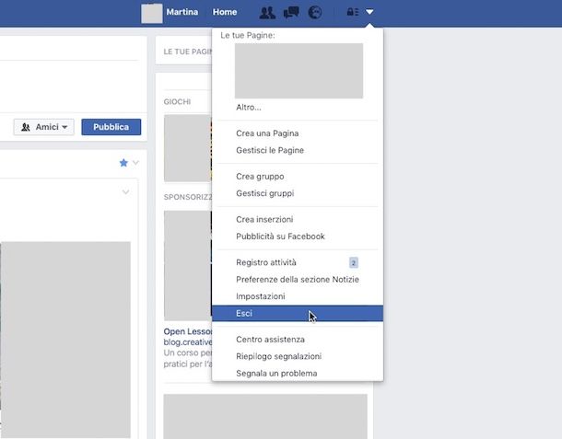The height and width of the screenshot is (439, 562).
Task: Select Pubblicità su Facebook
Action: click(280, 237)
